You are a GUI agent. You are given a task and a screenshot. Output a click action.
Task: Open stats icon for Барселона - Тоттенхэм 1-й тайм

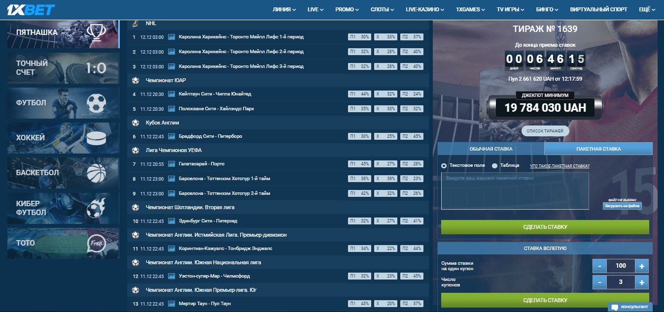pos(172,179)
